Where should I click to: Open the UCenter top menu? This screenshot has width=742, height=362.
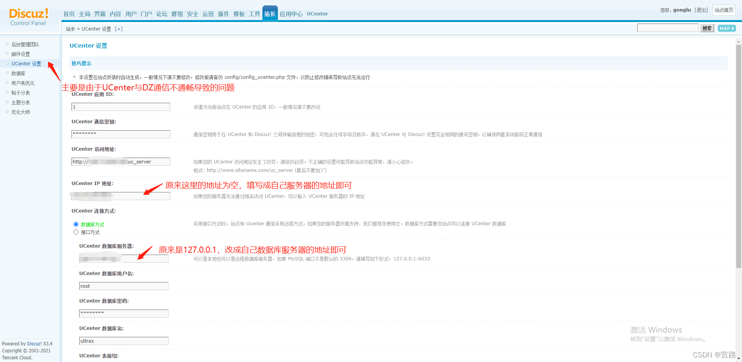317,14
